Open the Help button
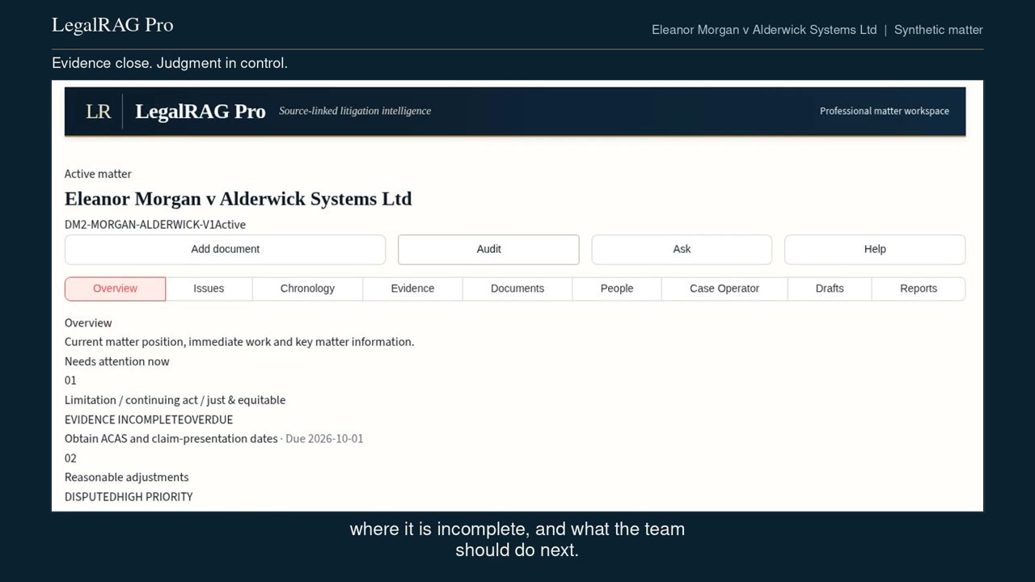Image resolution: width=1035 pixels, height=582 pixels. coord(875,249)
